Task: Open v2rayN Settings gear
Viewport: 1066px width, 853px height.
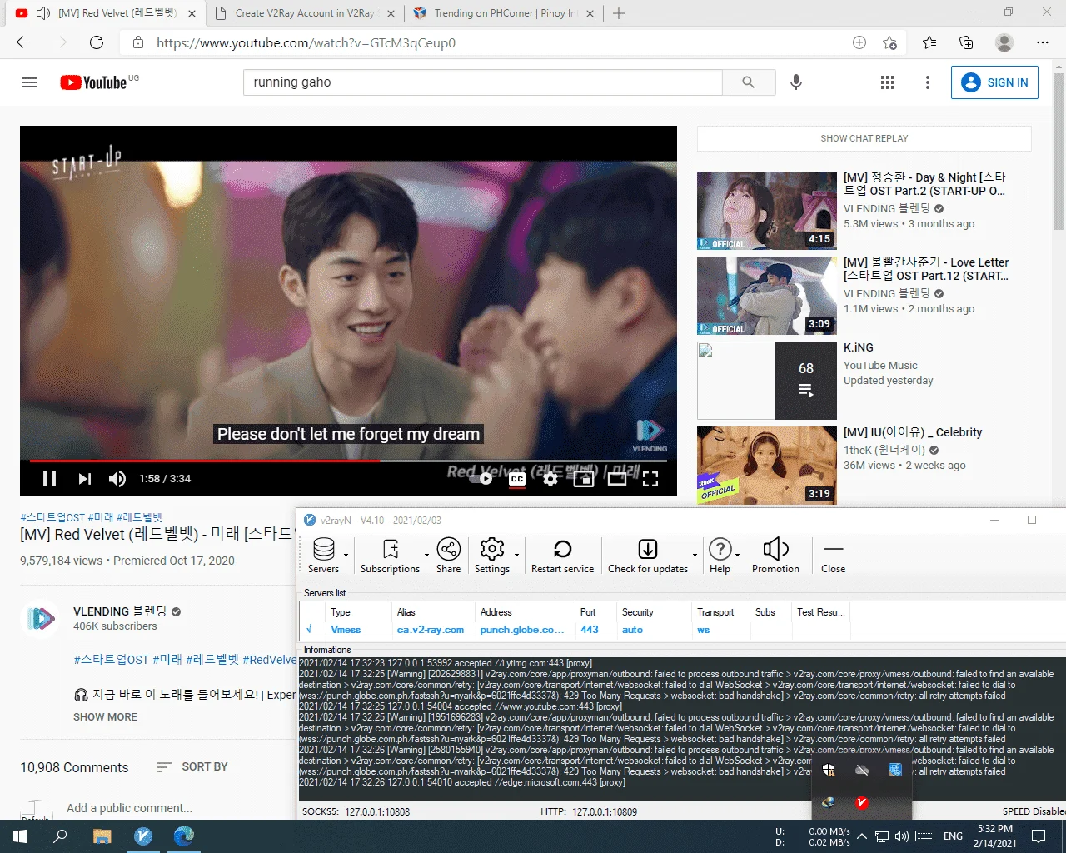Action: coord(492,556)
